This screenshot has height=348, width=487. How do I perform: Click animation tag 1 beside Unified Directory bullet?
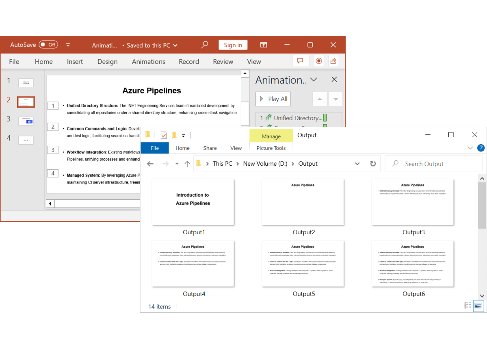click(x=53, y=106)
